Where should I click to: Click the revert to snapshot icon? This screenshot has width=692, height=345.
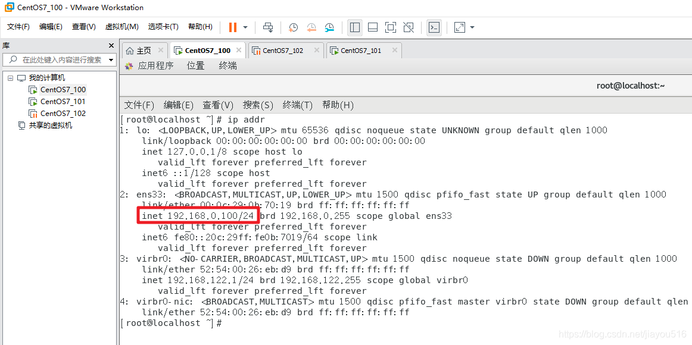311,27
